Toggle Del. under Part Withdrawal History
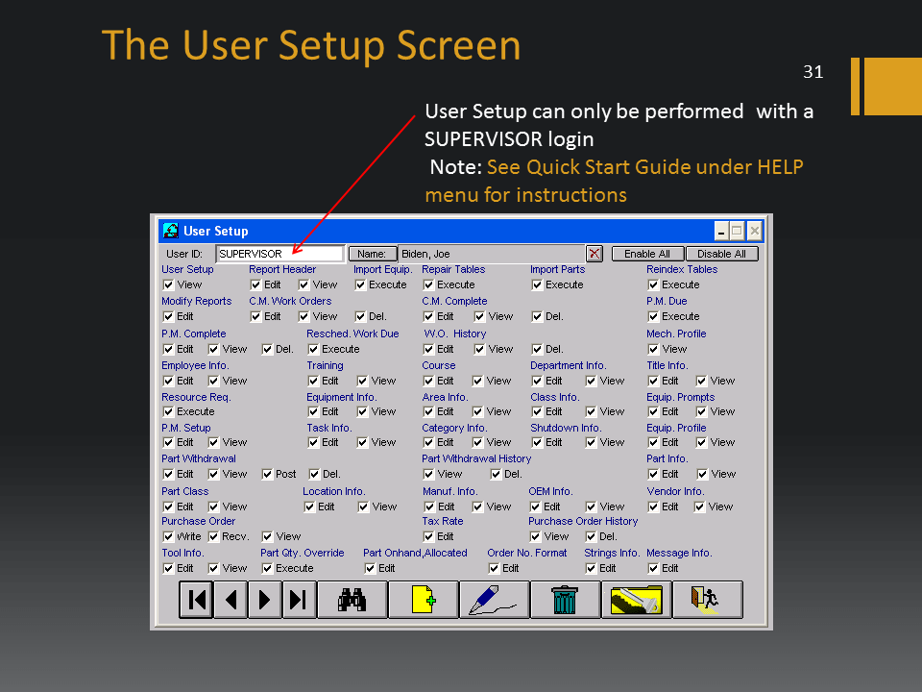Viewport: 922px width, 692px height. (x=496, y=474)
